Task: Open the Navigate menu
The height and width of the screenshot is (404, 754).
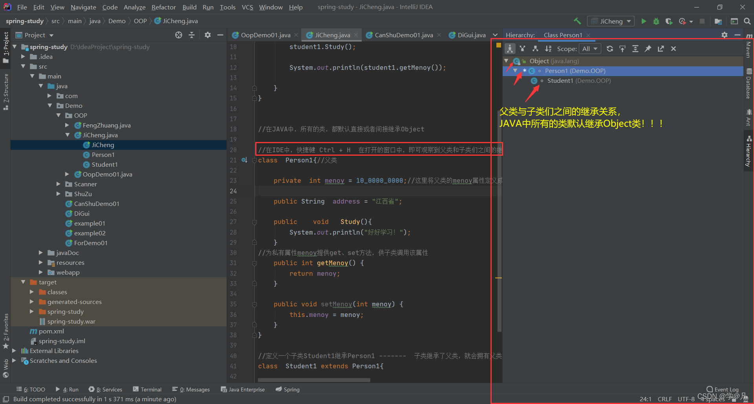Action: (83, 7)
